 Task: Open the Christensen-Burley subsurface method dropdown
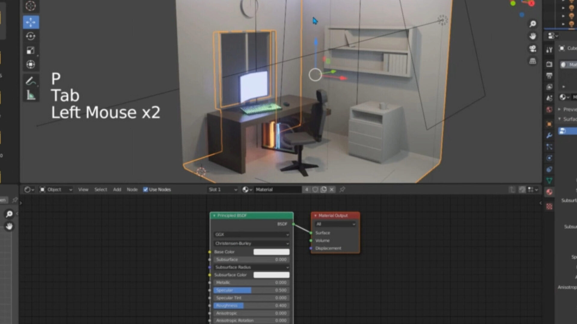[x=251, y=243]
